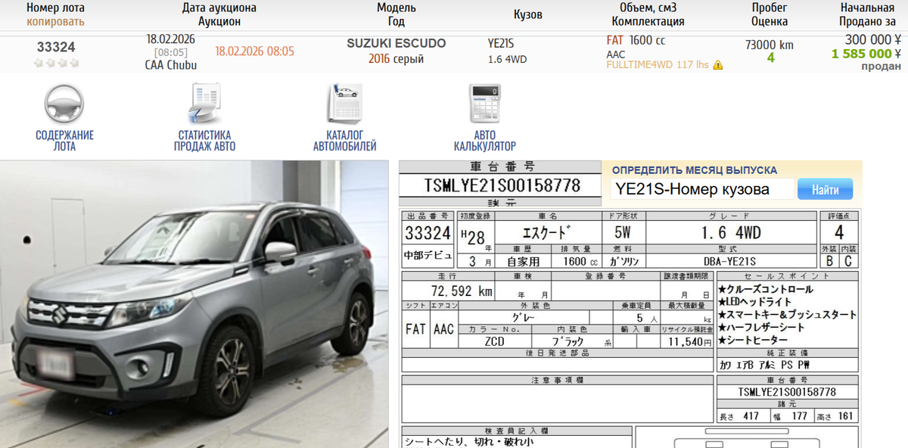The width and height of the screenshot is (908, 448).
Task: Click the orange date '18.02.2026 08:05'
Action: 255,51
